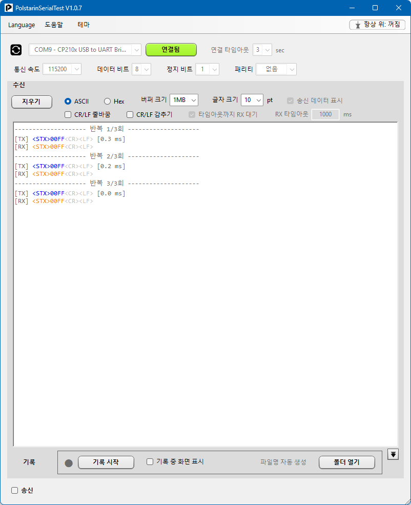The width and height of the screenshot is (411, 505).
Task: Open the data bits dropdown
Action: (x=141, y=69)
